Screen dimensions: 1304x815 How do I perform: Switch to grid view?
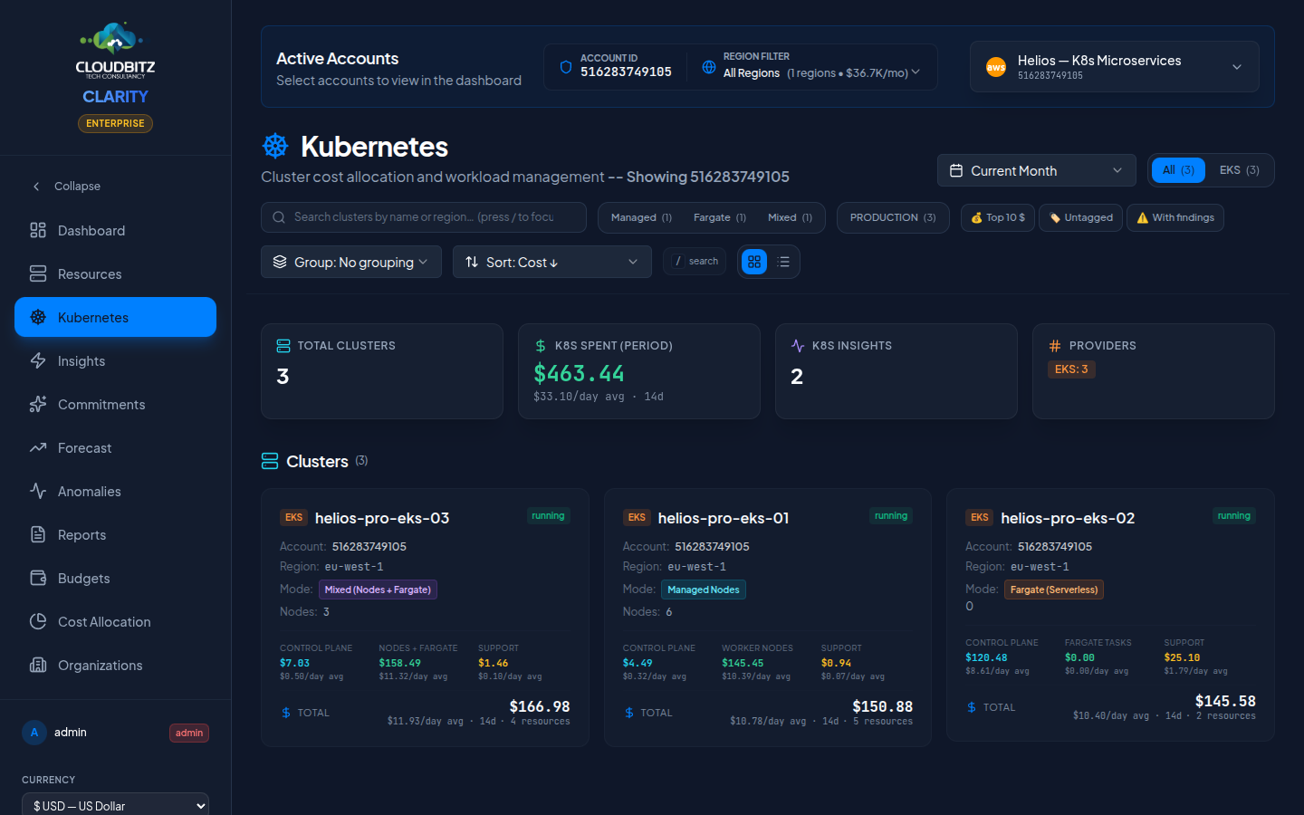(754, 262)
